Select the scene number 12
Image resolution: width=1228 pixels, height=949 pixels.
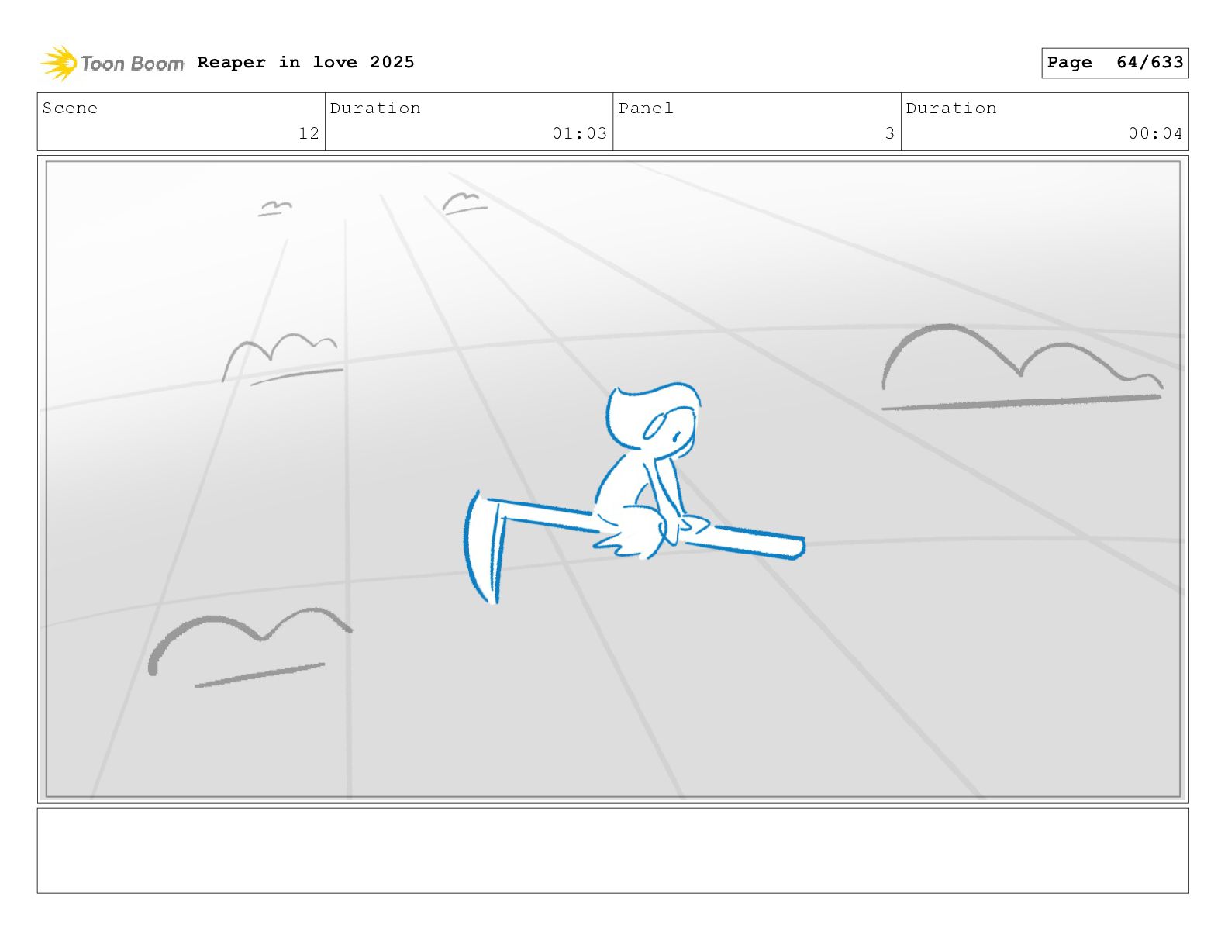309,133
